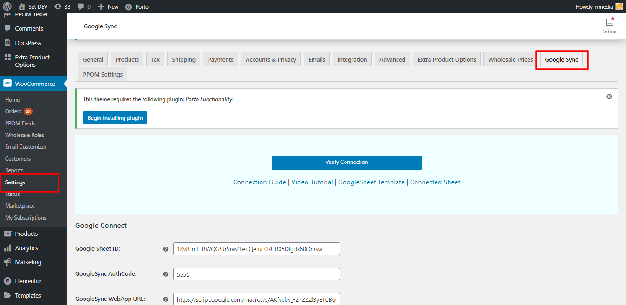Click the WordPress logo icon

(7, 6)
